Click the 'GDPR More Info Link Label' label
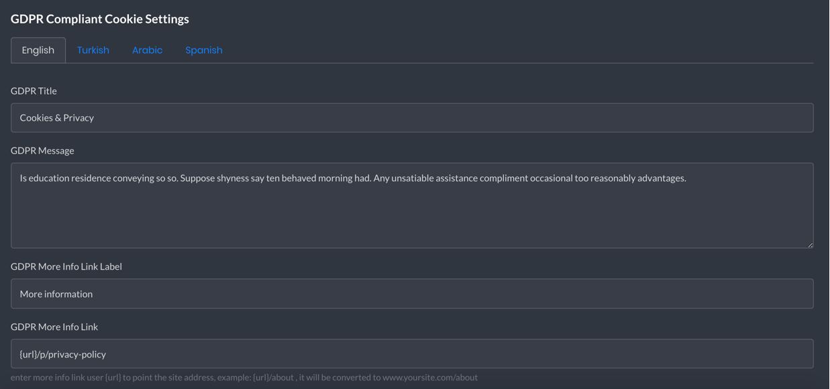Screen dimensions: 830x389 click(66, 266)
